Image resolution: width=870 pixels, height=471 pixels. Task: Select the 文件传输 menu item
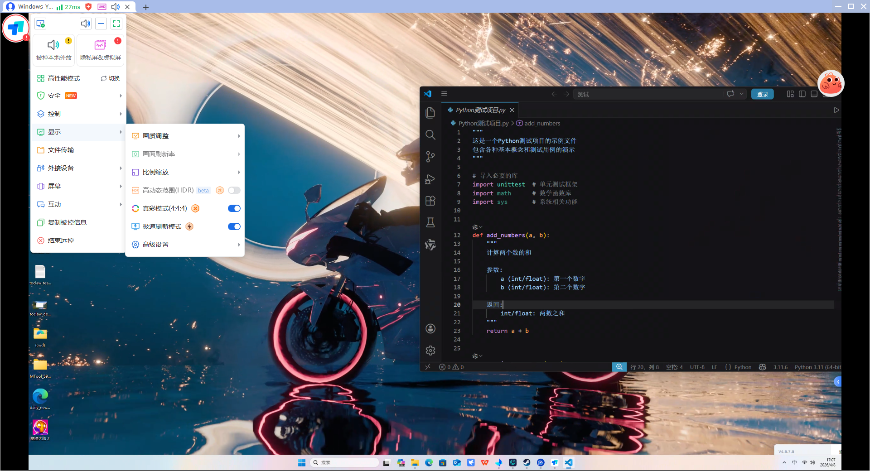tap(79, 150)
